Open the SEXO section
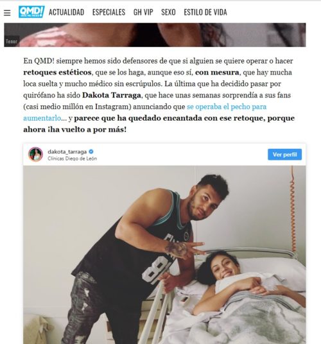The height and width of the screenshot is (344, 321). tap(168, 12)
